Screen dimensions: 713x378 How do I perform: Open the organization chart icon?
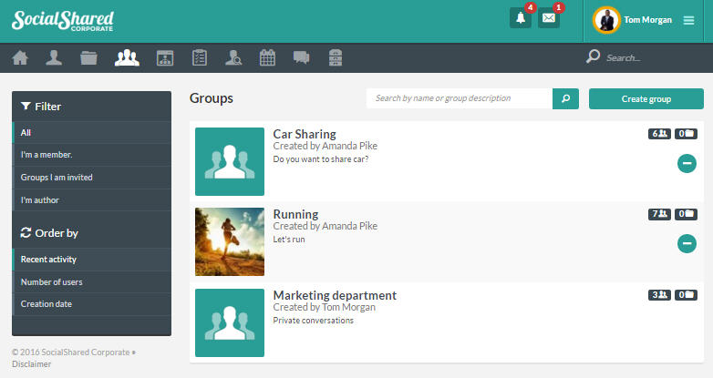pyautogui.click(x=165, y=57)
